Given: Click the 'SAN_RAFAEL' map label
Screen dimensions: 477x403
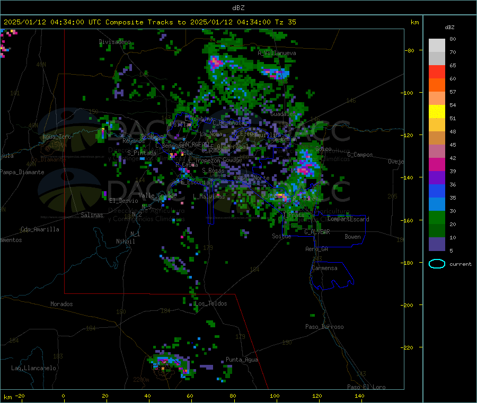Looking at the screenshot, I should (x=194, y=144).
